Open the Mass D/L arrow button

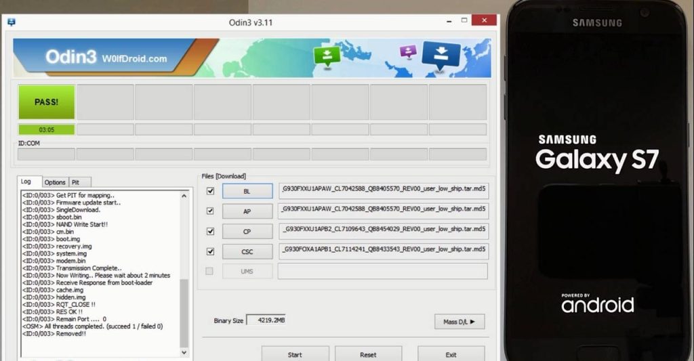(460, 322)
